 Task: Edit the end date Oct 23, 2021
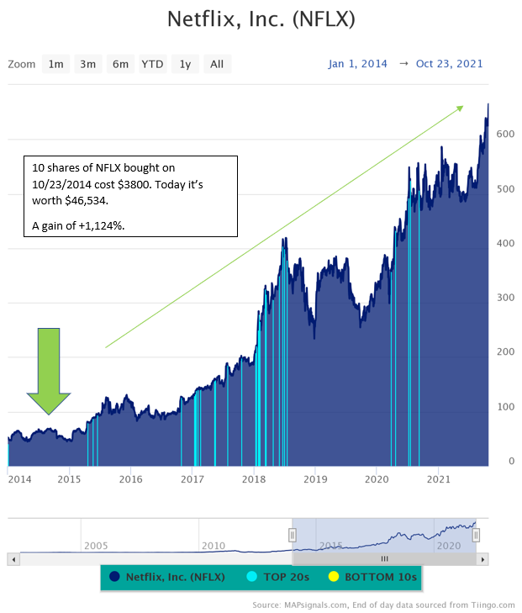450,64
